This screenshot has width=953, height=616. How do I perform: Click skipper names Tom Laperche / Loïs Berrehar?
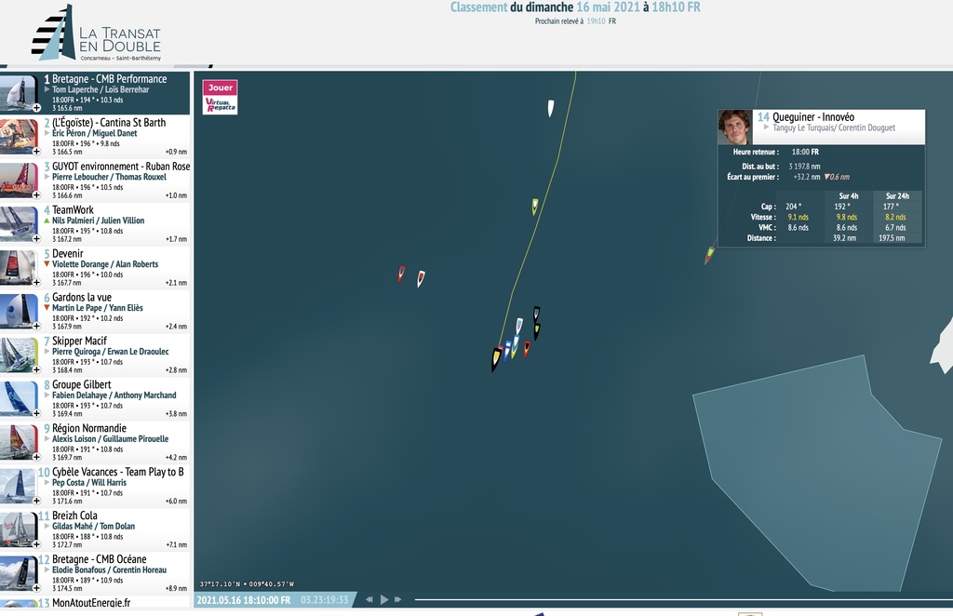pyautogui.click(x=101, y=89)
